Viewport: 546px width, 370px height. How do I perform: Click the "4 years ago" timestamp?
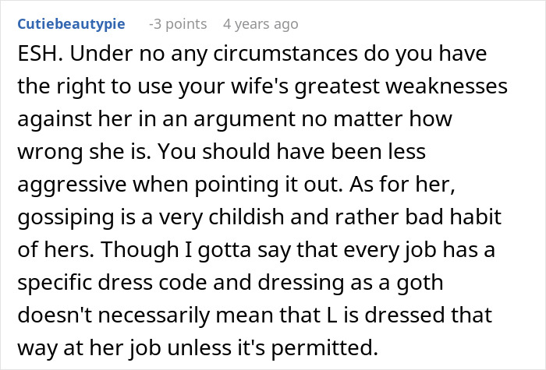(x=260, y=24)
